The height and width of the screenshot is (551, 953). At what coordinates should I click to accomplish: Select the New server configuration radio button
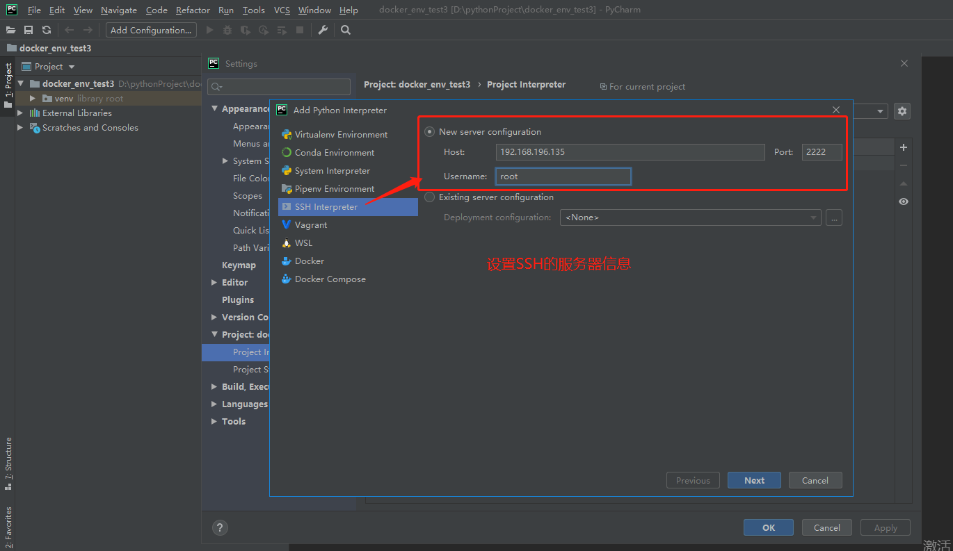tap(429, 131)
